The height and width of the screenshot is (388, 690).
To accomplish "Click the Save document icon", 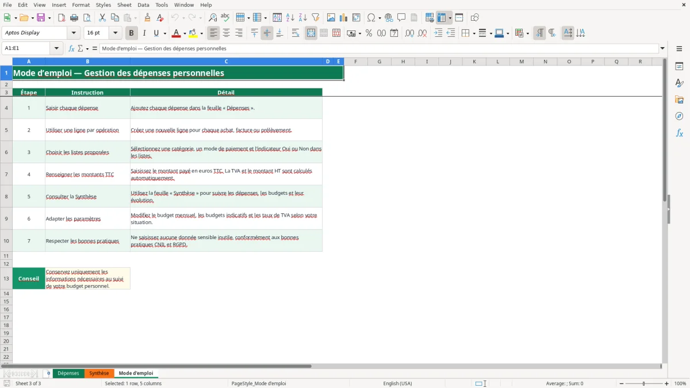I will [41, 18].
